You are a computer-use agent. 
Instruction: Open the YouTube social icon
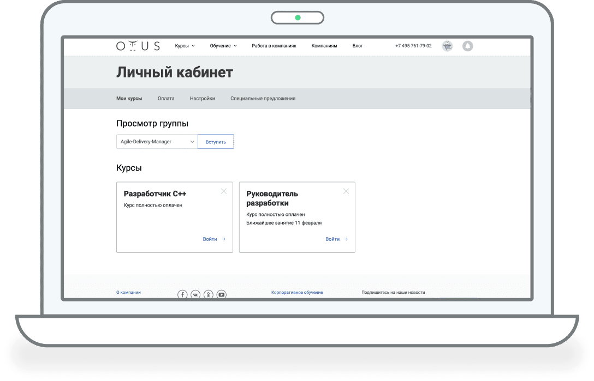[x=221, y=294]
